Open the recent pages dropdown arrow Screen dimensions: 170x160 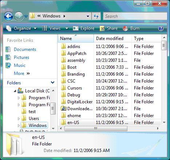click(x=26, y=16)
